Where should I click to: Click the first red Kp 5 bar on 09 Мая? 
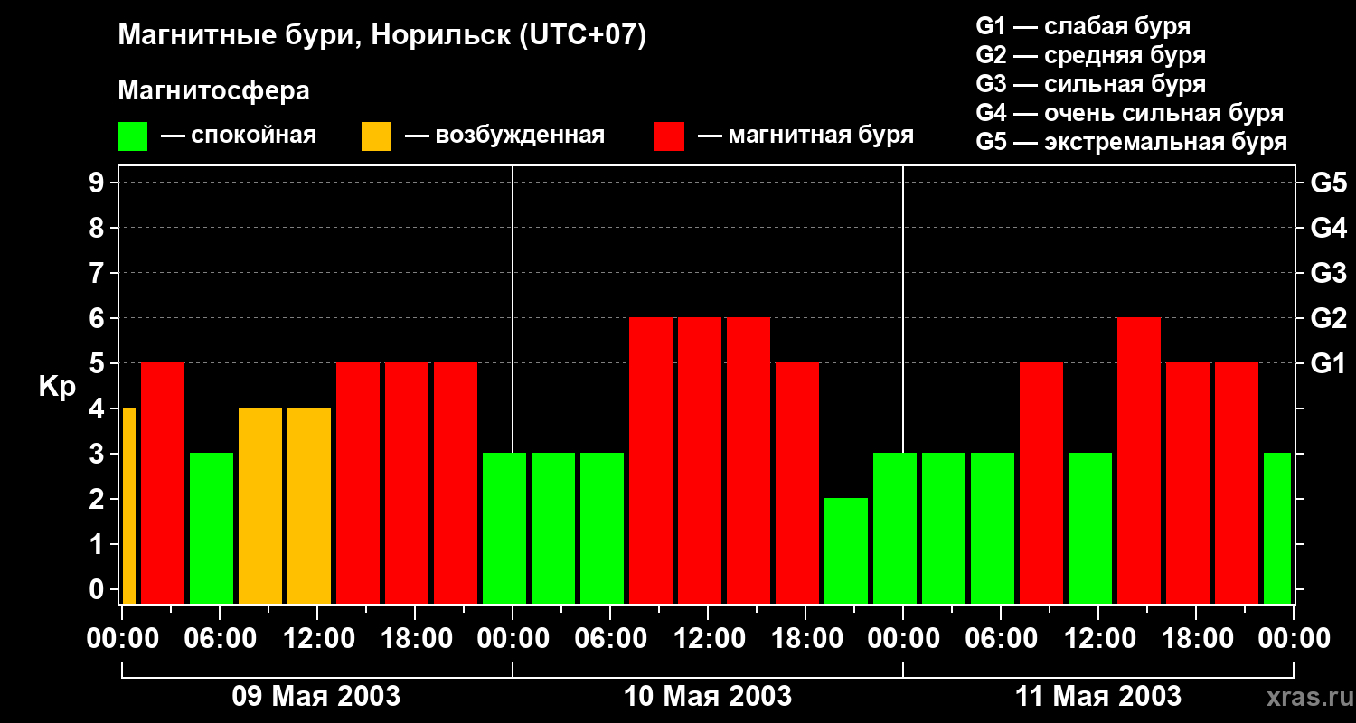tap(163, 484)
